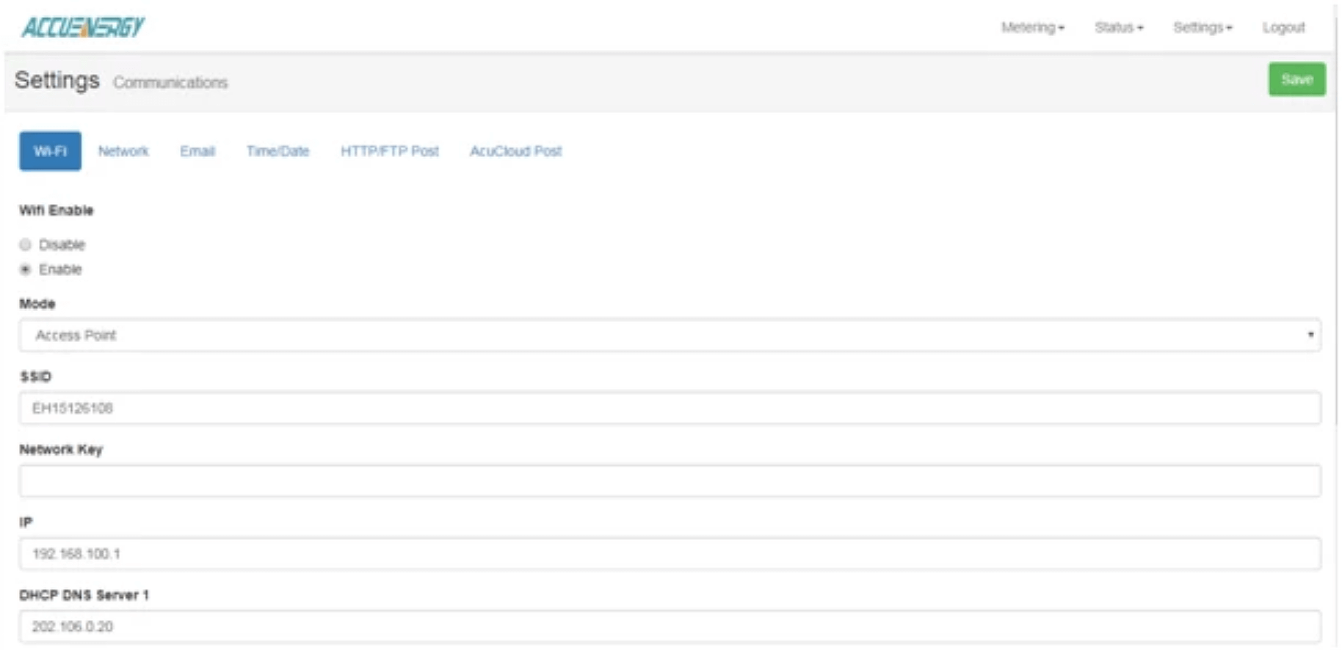The width and height of the screenshot is (1342, 650).
Task: Choose the Enable Wifi radio button
Action: tap(26, 269)
